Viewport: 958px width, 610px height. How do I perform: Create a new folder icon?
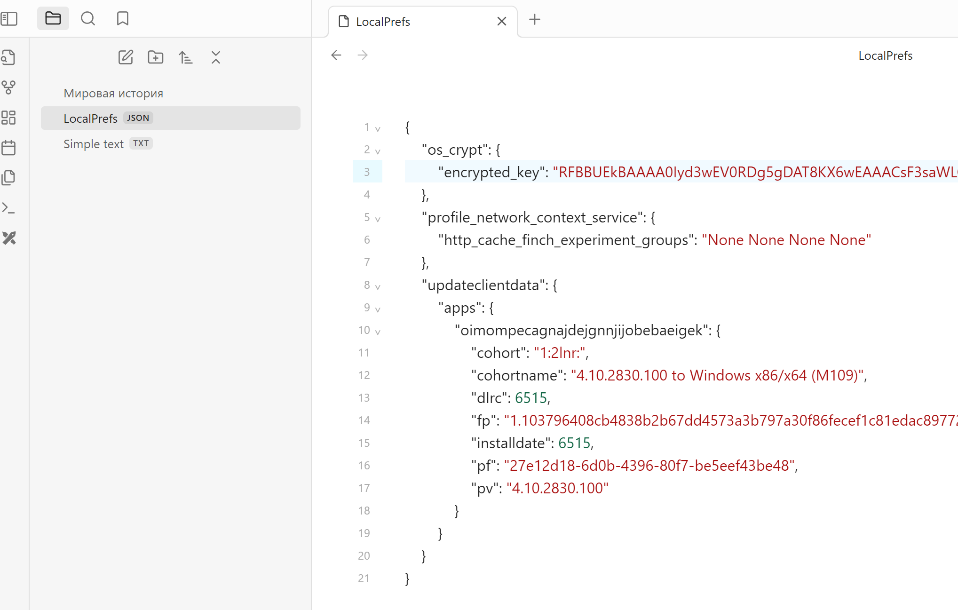(x=156, y=57)
